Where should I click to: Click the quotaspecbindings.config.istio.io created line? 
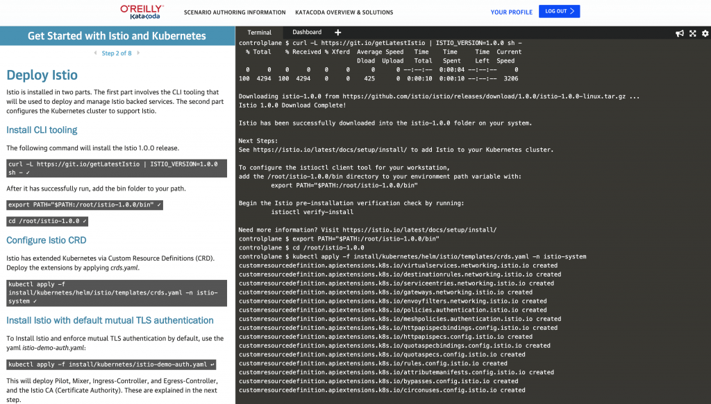pyautogui.click(x=394, y=346)
